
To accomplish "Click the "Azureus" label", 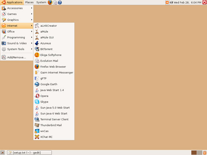I will 46,43.
